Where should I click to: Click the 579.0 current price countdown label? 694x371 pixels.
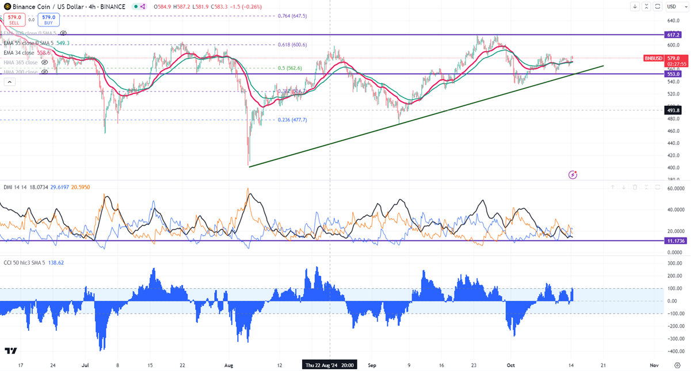pyautogui.click(x=676, y=61)
